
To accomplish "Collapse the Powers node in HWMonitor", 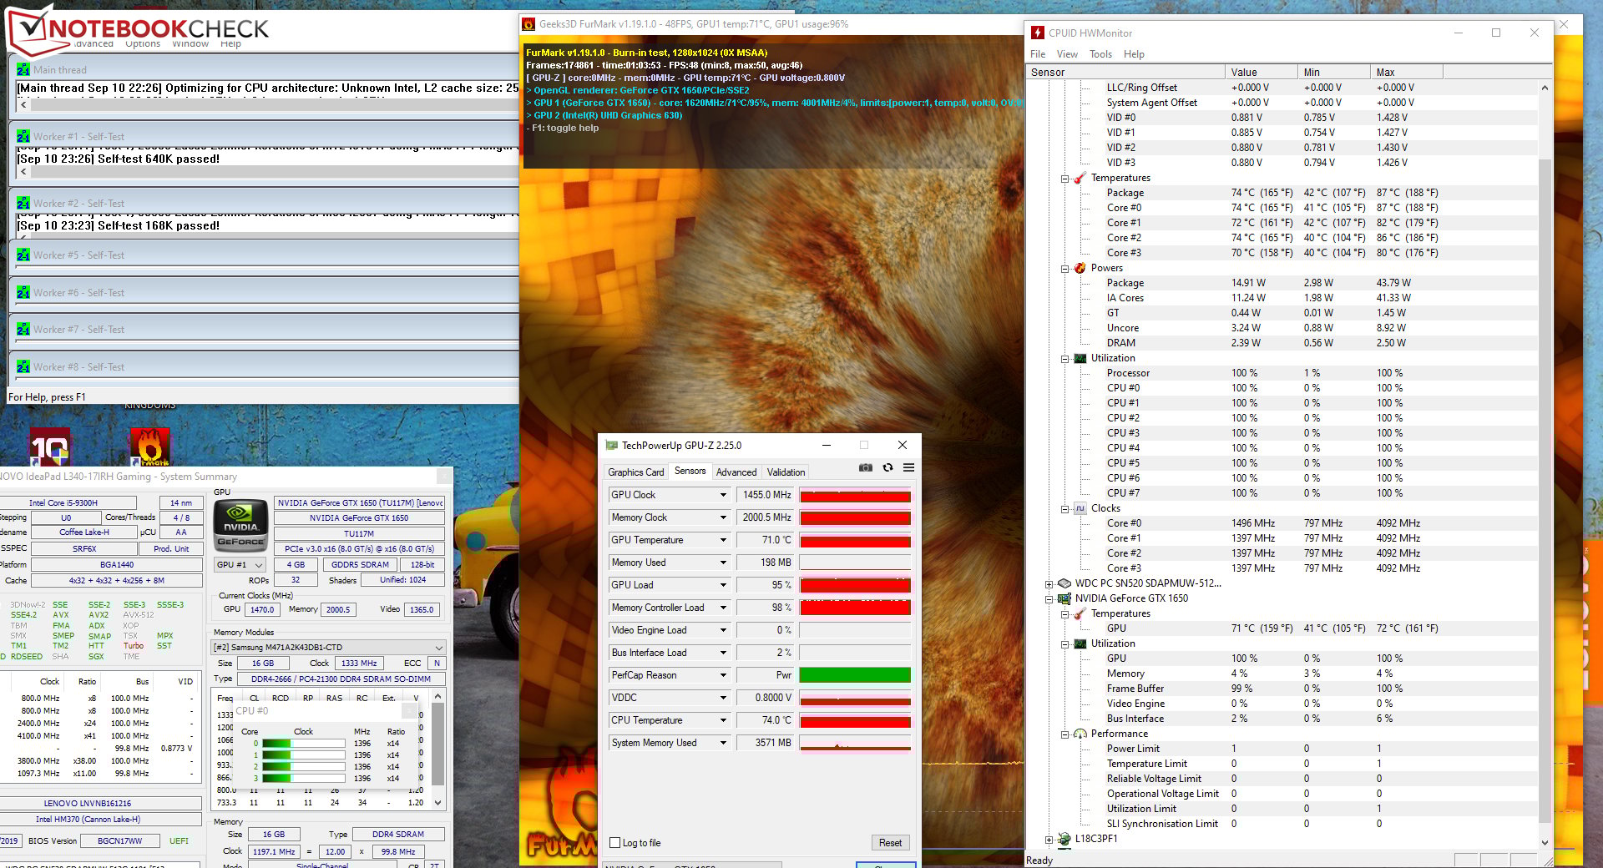I will 1065,269.
